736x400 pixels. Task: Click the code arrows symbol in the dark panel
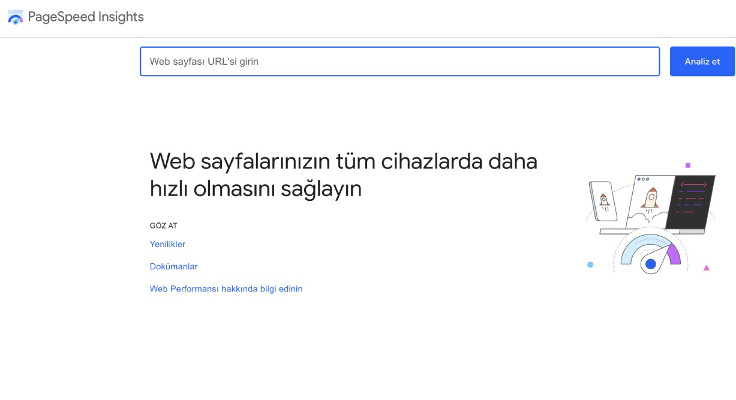pyautogui.click(x=694, y=184)
